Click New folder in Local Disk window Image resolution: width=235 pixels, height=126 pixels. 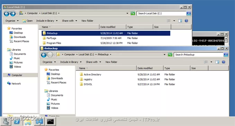pyautogui.click(x=87, y=21)
